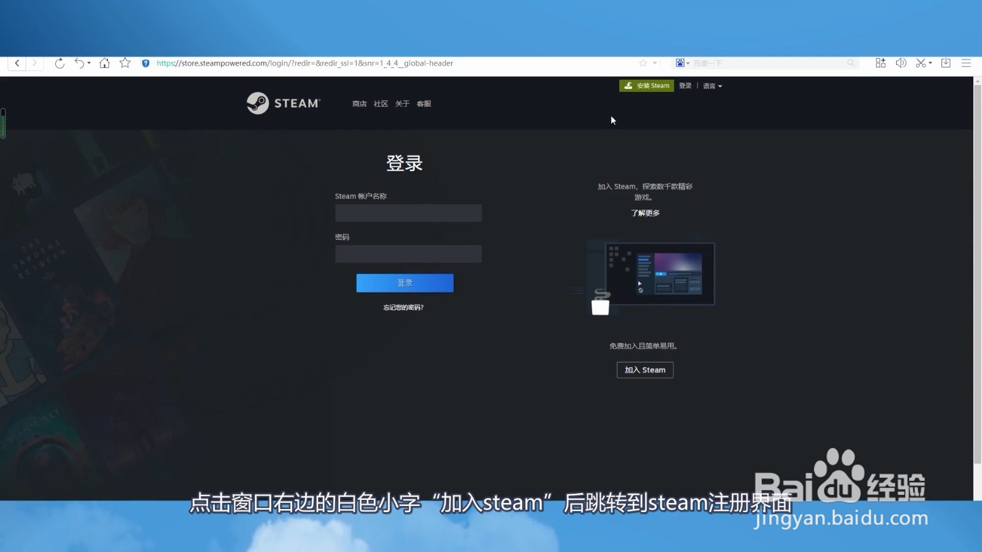Click the page vertical scrollbar
This screenshot has width=982, height=552.
click(977, 275)
